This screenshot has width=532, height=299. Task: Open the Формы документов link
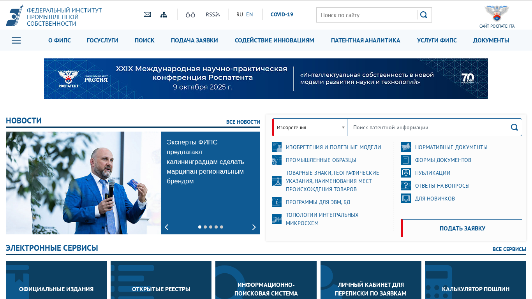[443, 160]
